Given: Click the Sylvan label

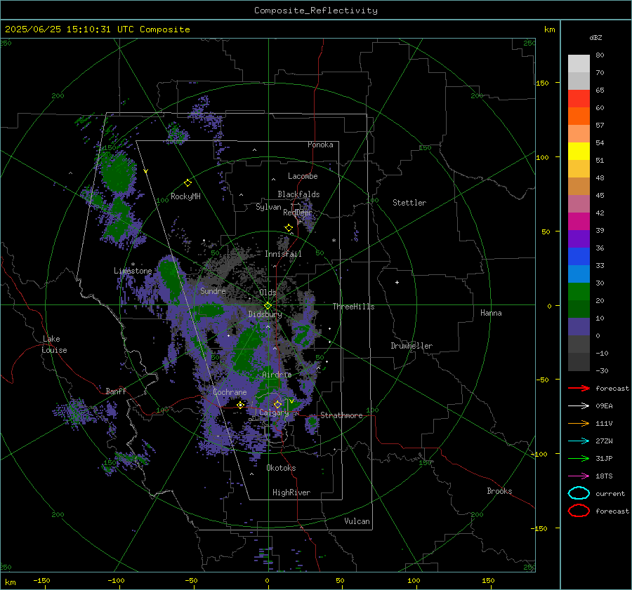Looking at the screenshot, I should (268, 207).
